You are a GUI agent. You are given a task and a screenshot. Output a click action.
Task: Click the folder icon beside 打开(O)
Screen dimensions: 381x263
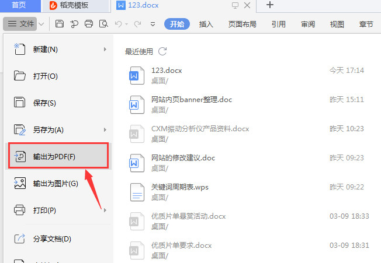pyautogui.click(x=19, y=76)
